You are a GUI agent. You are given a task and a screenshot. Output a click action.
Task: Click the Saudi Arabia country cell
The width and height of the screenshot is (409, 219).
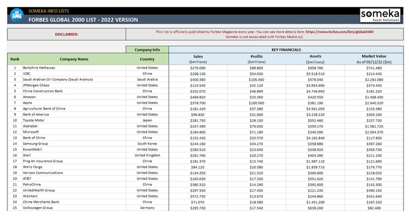(147, 79)
